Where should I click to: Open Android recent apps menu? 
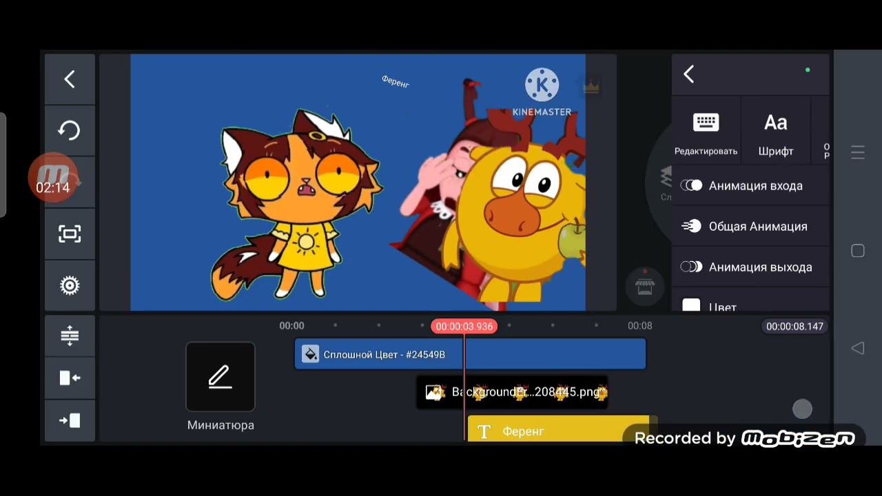coord(858,153)
